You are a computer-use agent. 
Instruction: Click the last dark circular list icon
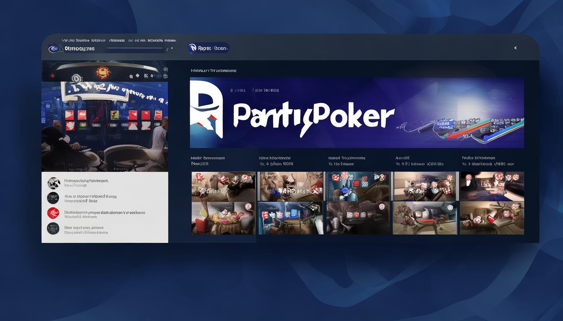(53, 229)
